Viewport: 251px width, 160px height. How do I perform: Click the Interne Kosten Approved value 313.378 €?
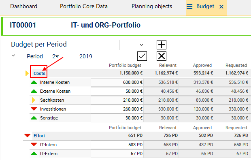[203, 82]
